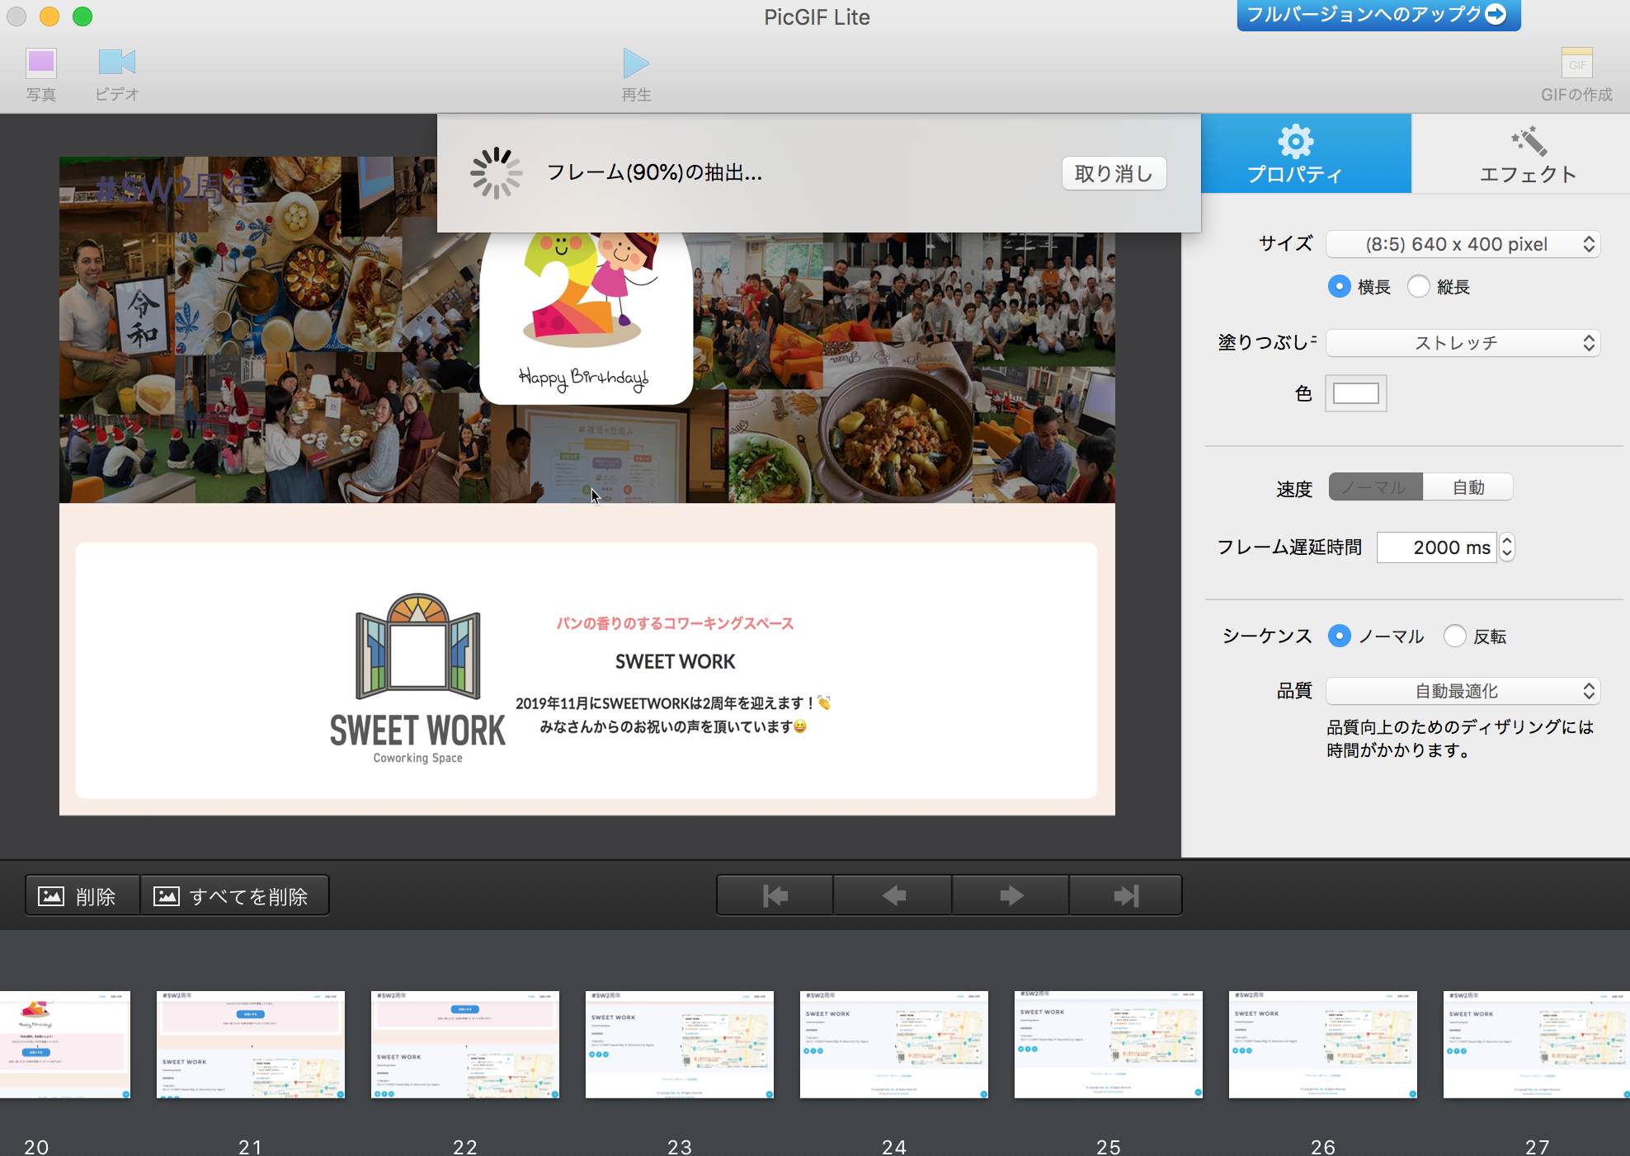Go to previous frame arrow

coord(893,895)
